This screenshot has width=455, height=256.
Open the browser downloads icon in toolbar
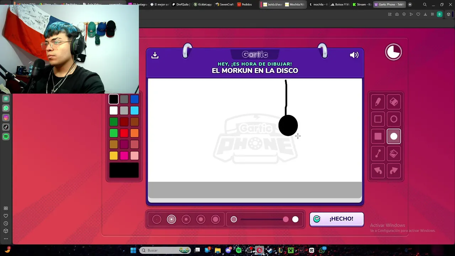[425, 14]
